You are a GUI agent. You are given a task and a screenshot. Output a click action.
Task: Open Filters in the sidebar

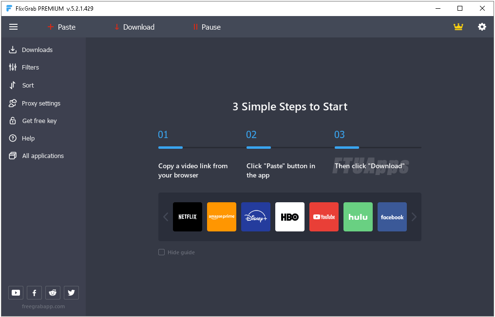(x=24, y=67)
